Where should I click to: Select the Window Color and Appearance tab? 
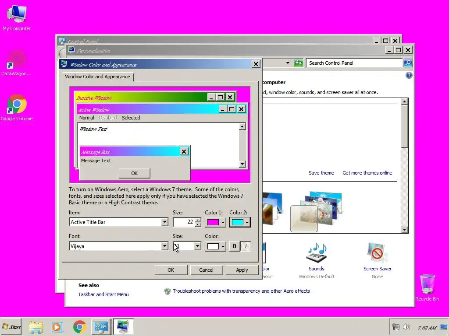click(x=97, y=77)
